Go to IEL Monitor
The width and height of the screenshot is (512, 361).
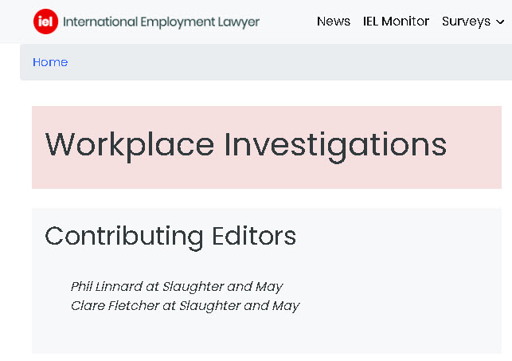click(x=396, y=22)
